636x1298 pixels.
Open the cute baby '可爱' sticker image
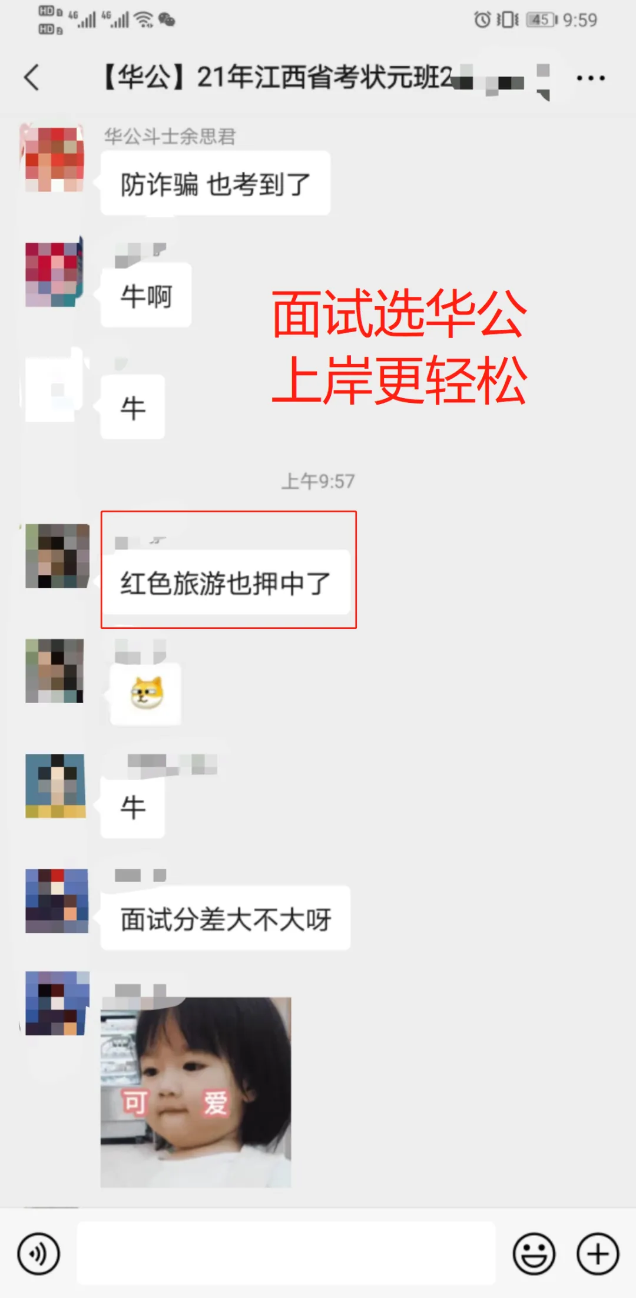pos(196,1092)
